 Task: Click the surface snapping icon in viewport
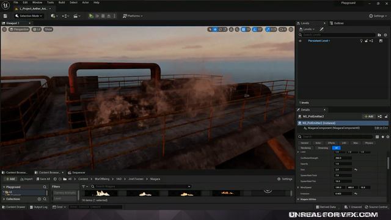click(237, 29)
